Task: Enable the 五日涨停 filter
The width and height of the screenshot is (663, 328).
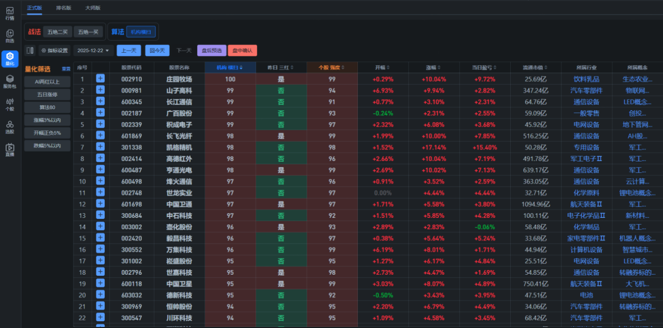Action: pyautogui.click(x=47, y=95)
